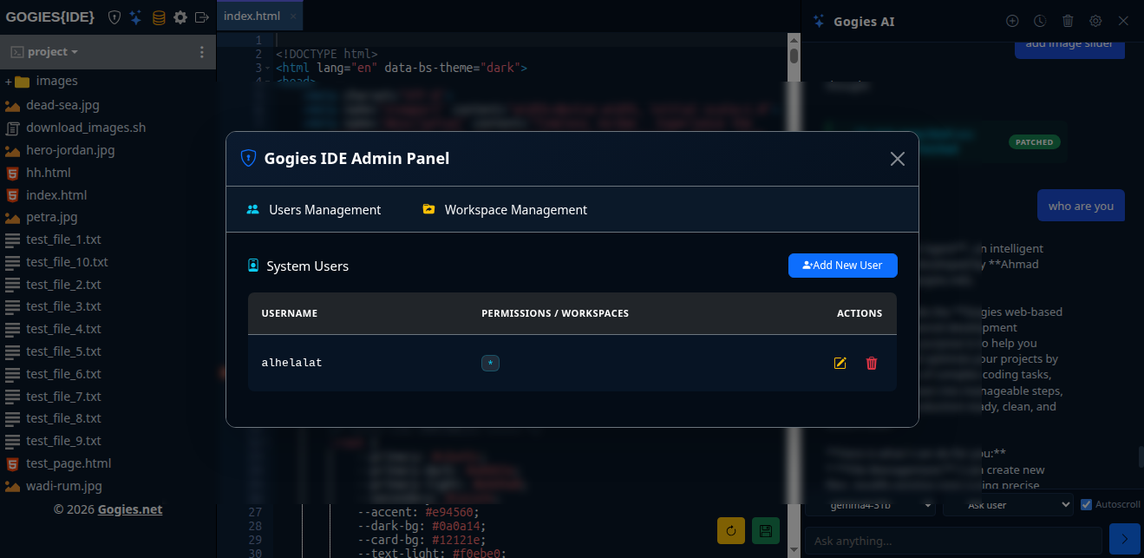Image resolution: width=1144 pixels, height=558 pixels.
Task: Edit user alhelalat
Action: [840, 363]
